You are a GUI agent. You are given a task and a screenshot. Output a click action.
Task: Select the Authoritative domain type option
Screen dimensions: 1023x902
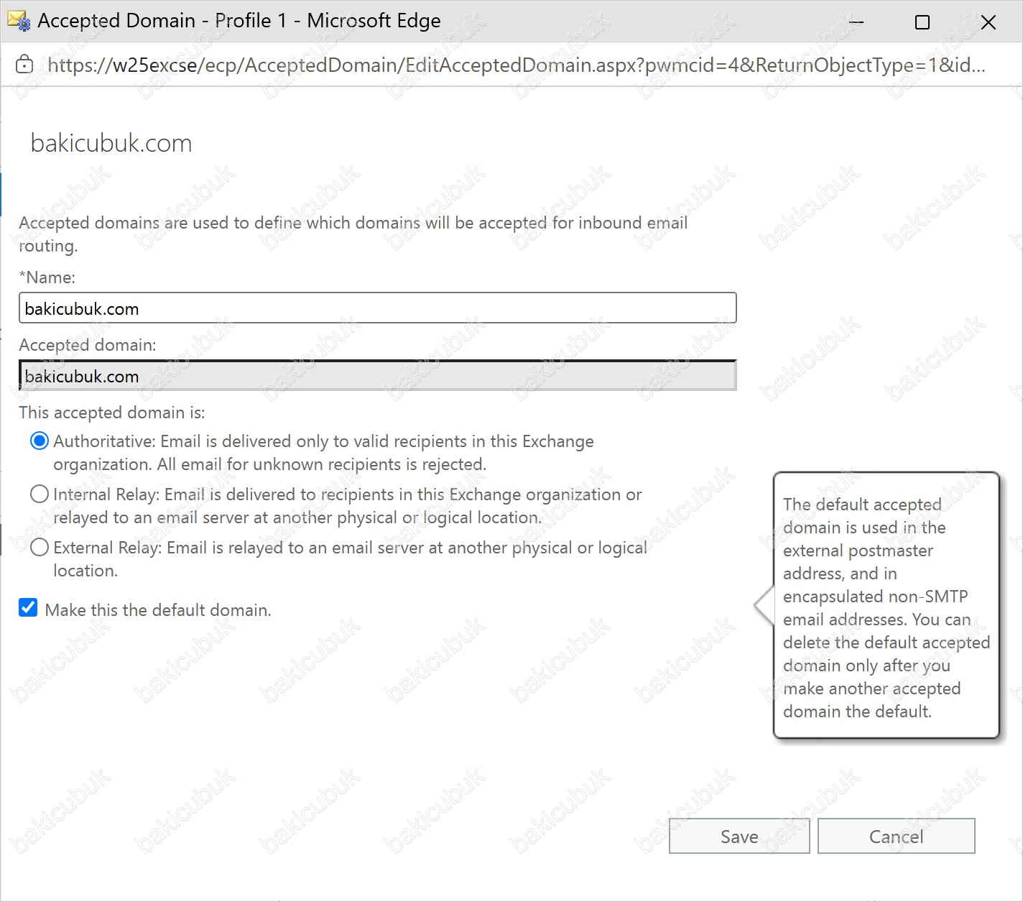[40, 441]
